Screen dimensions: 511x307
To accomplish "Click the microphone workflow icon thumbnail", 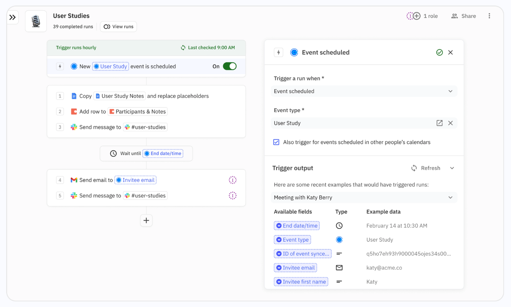I will (x=36, y=21).
